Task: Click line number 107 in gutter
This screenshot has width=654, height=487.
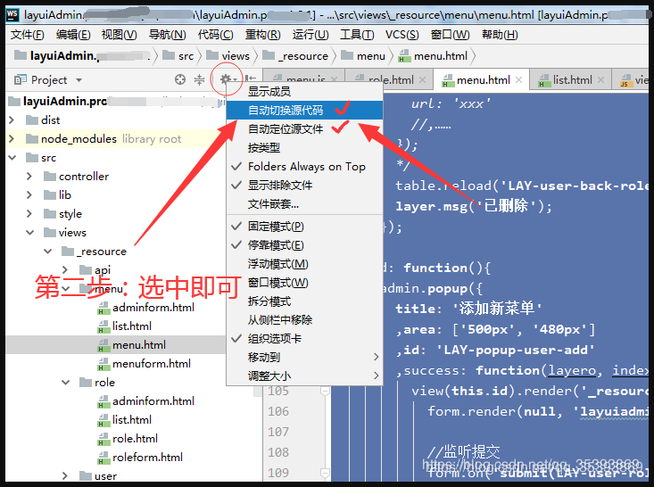Action: click(278, 432)
